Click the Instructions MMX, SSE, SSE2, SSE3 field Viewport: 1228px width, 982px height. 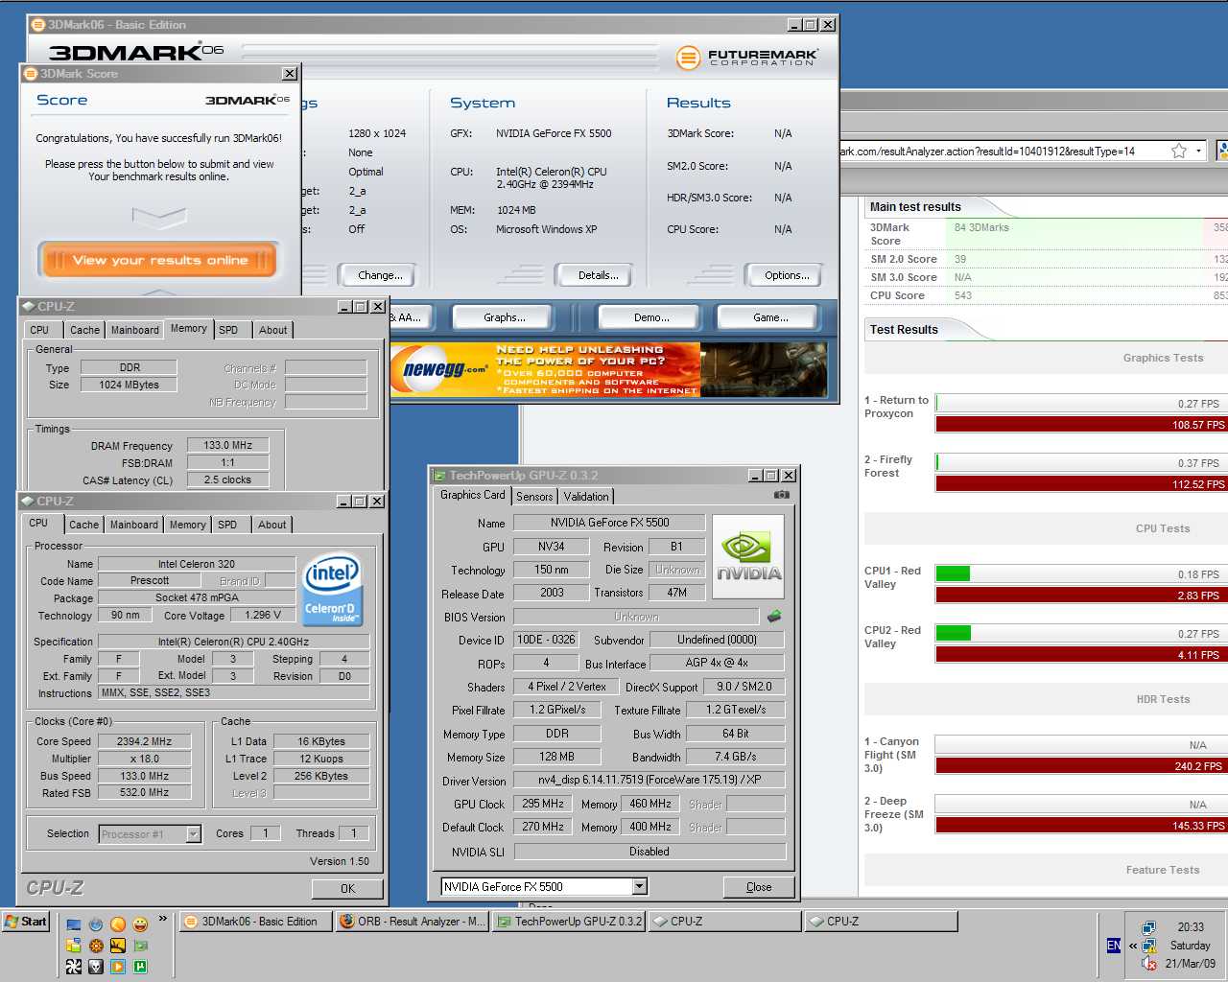(x=234, y=692)
